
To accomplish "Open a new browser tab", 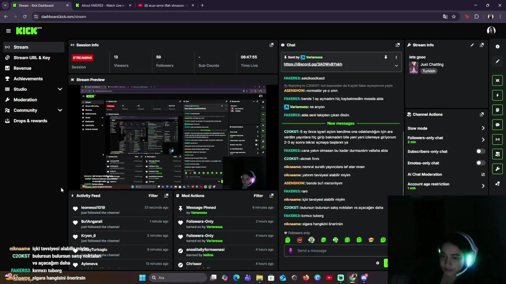I will [x=202, y=6].
